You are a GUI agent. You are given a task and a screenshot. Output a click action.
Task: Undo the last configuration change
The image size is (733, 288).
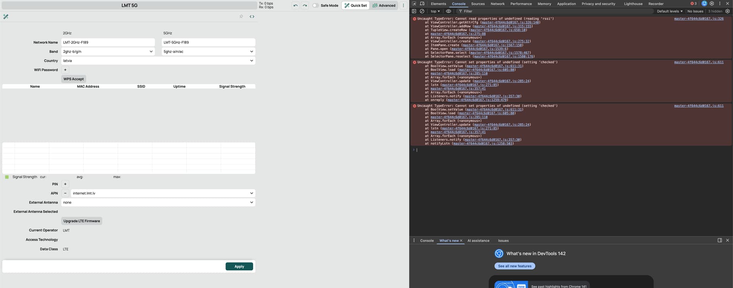[295, 5]
